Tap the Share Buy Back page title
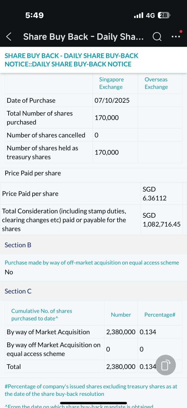 [x=83, y=37]
